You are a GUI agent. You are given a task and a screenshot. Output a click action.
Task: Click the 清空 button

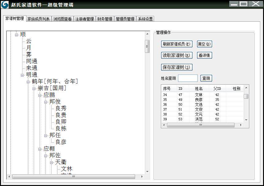pos(204,44)
